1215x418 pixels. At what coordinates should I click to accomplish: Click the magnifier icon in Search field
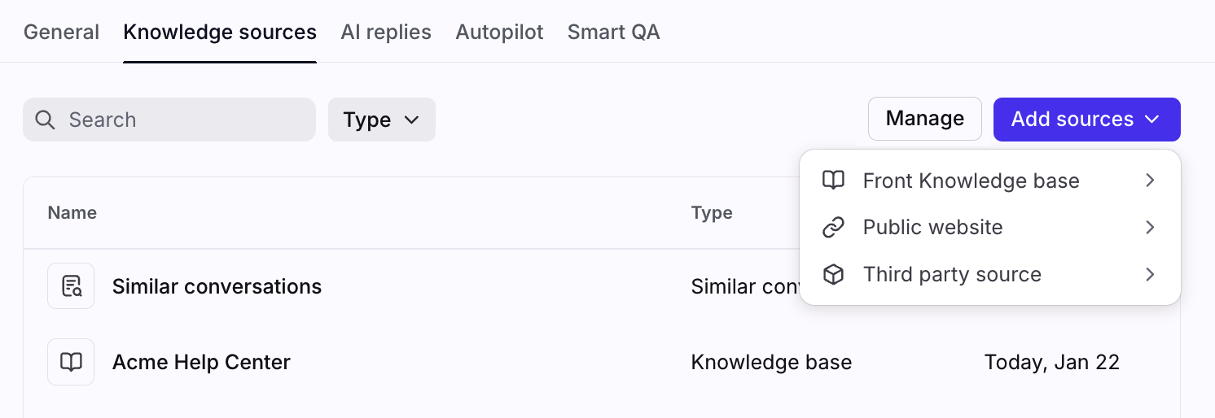(46, 120)
